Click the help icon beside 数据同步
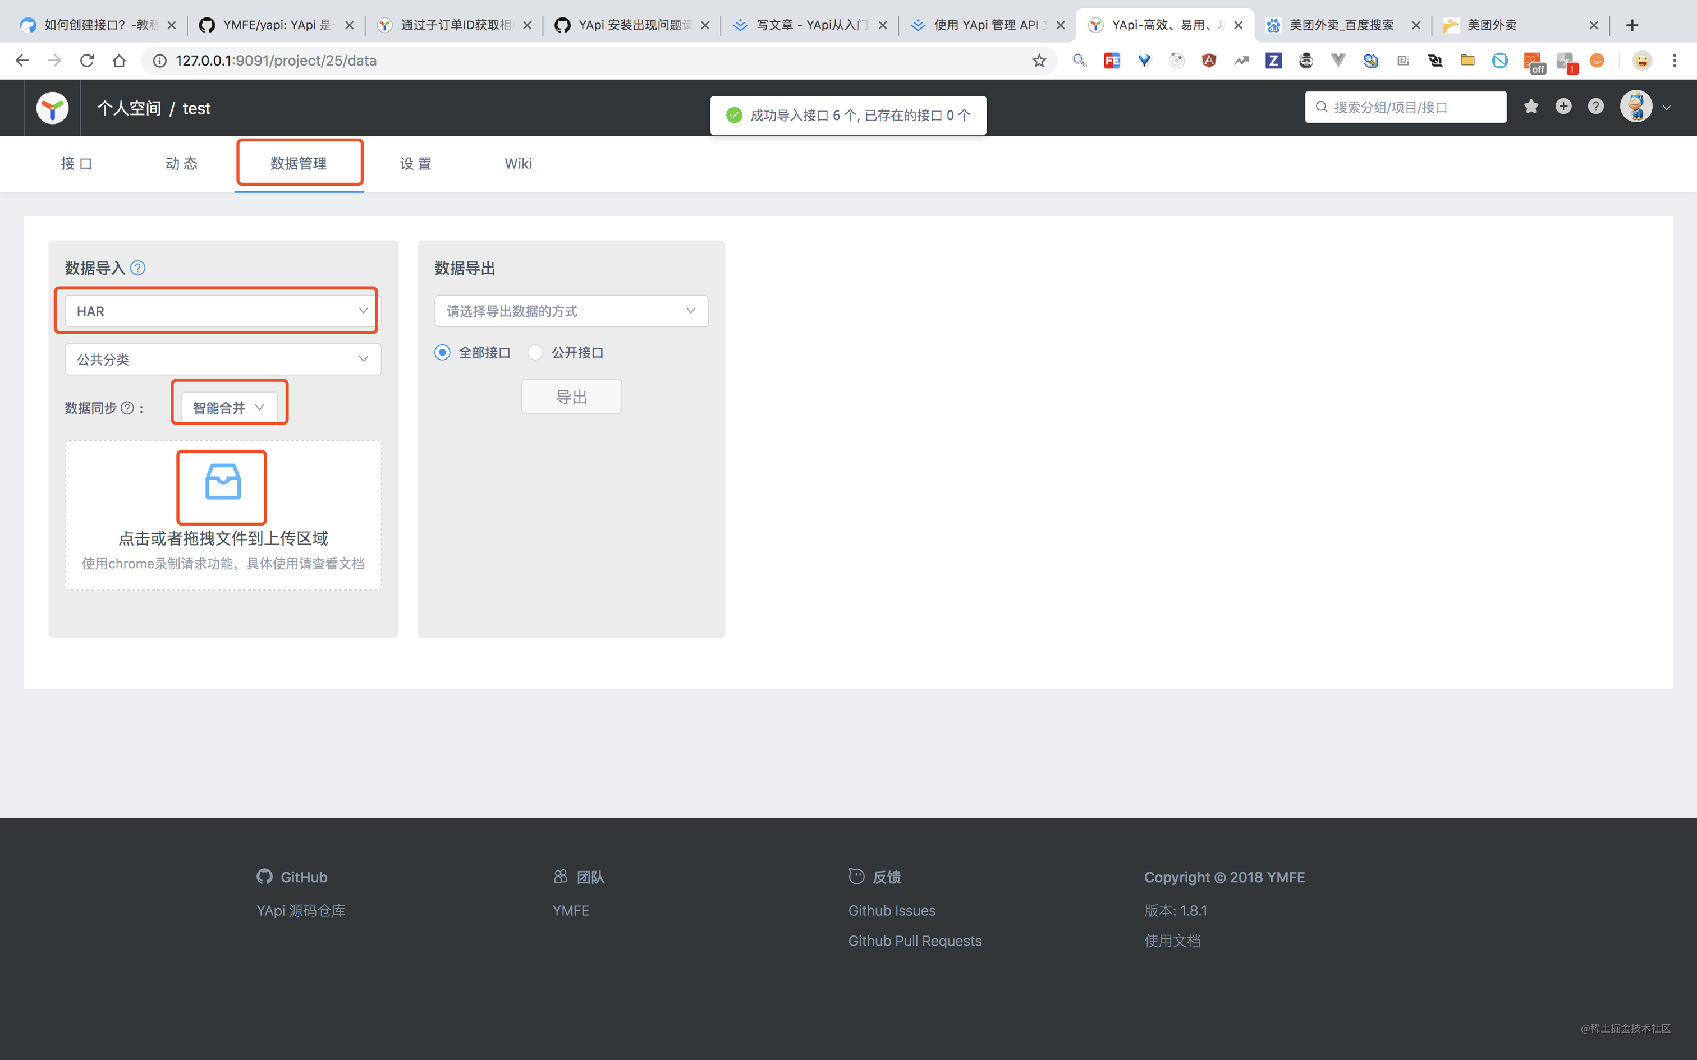This screenshot has width=1697, height=1060. (127, 408)
